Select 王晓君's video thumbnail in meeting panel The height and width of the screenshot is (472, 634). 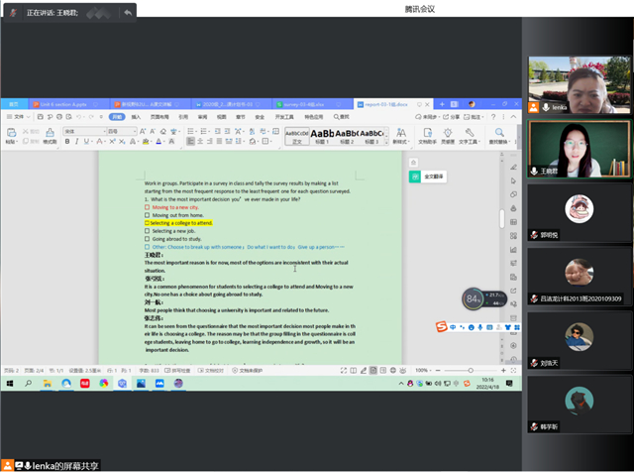tap(579, 149)
